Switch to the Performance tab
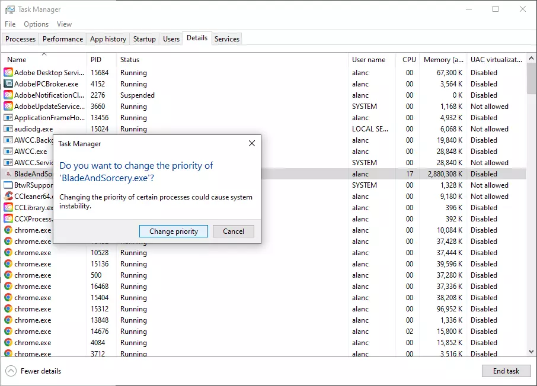Screen dimensions: 537x386 click(x=63, y=39)
